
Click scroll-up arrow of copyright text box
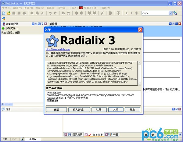tap(139, 63)
